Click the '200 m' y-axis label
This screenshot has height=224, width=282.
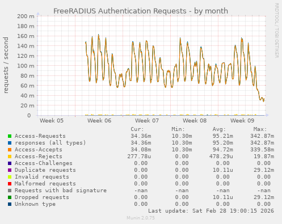click(x=26, y=16)
